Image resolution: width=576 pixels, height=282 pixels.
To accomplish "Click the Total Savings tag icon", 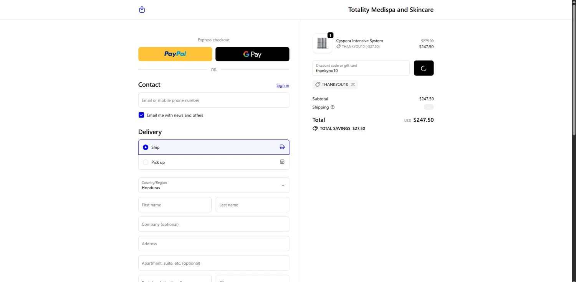I will (x=315, y=128).
